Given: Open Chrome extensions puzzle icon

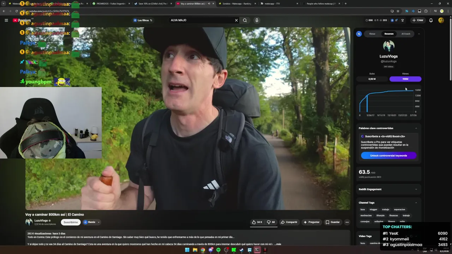Looking at the screenshot, I should tap(426, 11).
